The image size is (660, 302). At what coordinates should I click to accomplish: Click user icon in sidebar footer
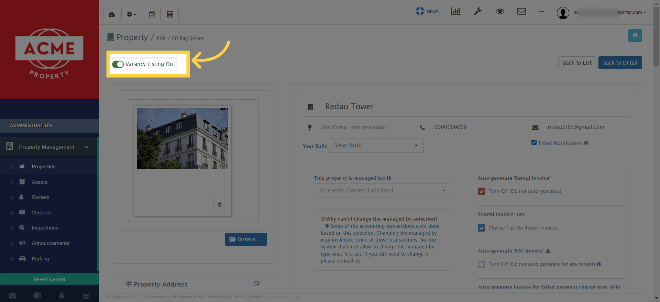pyautogui.click(x=62, y=295)
